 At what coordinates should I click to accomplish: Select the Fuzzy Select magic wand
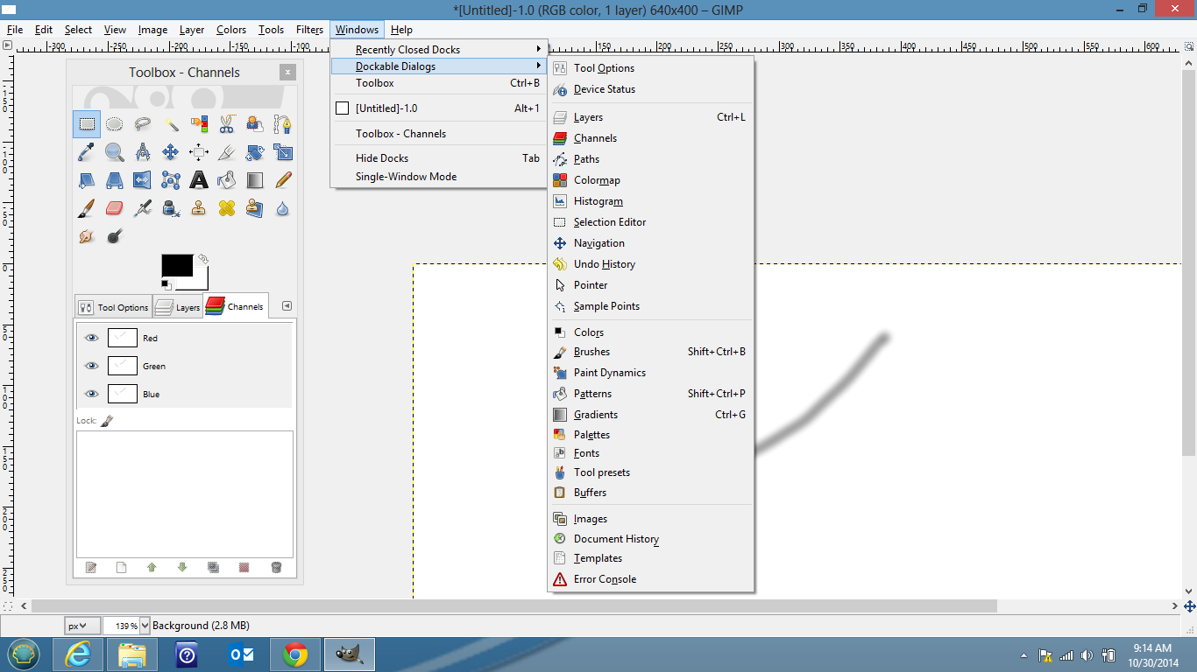171,124
